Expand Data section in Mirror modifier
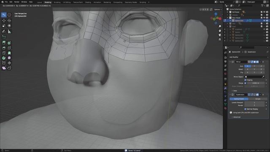Viewport: 270px width, 152px height. coord(234,91)
